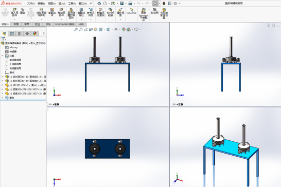The width and height of the screenshot is (281, 187).
Task: Toggle Section View in the heads-up toolbar
Action: [x=91, y=29]
